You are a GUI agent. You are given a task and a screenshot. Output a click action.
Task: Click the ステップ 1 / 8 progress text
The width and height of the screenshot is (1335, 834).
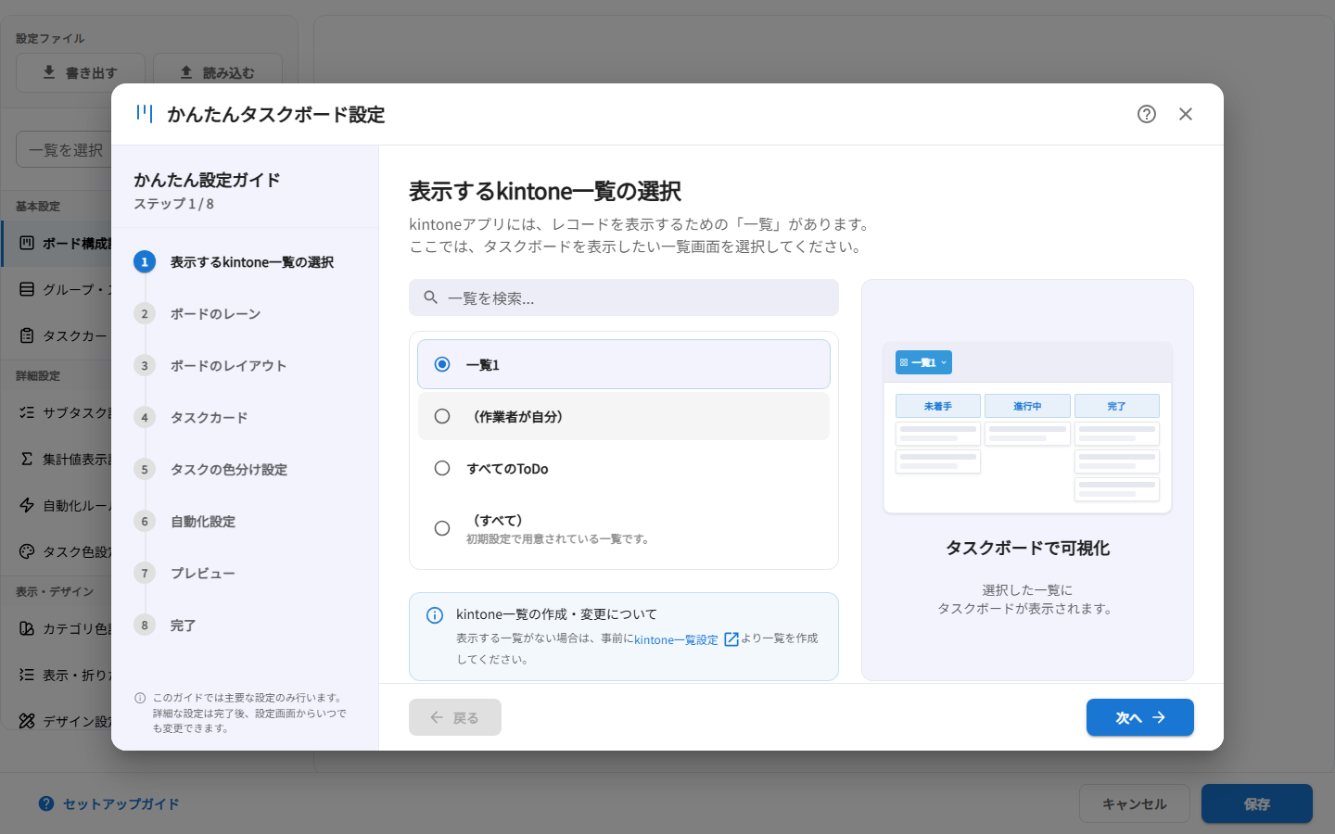pyautogui.click(x=173, y=204)
